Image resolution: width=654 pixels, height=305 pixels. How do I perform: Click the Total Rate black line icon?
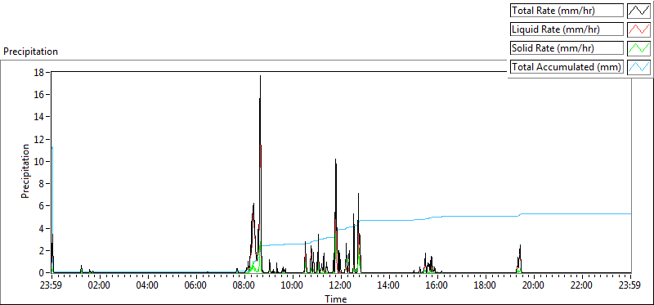tap(639, 11)
